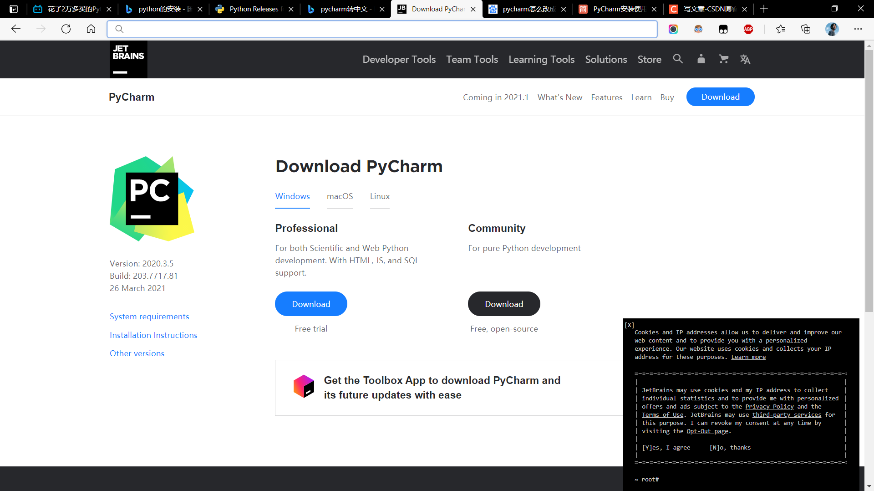Click the owl-face extension icon

click(x=698, y=29)
